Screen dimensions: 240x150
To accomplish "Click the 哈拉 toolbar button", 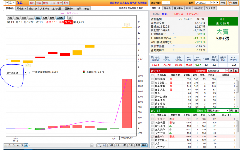I will point(59,3).
